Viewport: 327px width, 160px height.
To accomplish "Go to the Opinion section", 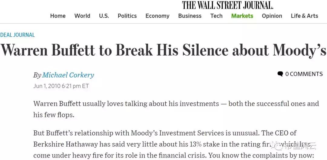I will [x=272, y=16].
